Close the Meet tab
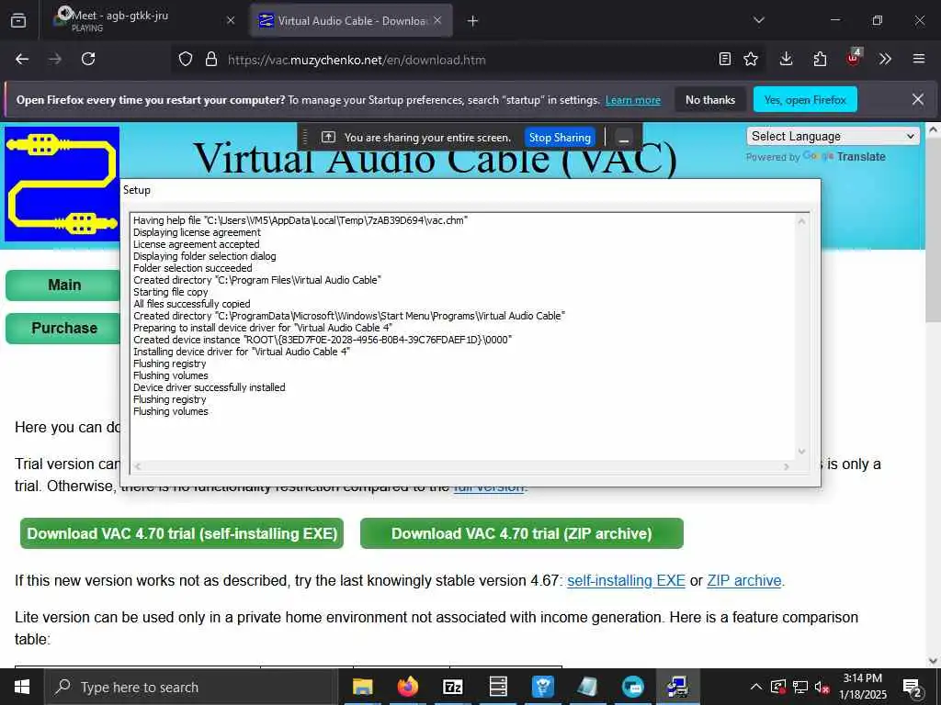Screen dimensions: 941x705 coord(231,20)
